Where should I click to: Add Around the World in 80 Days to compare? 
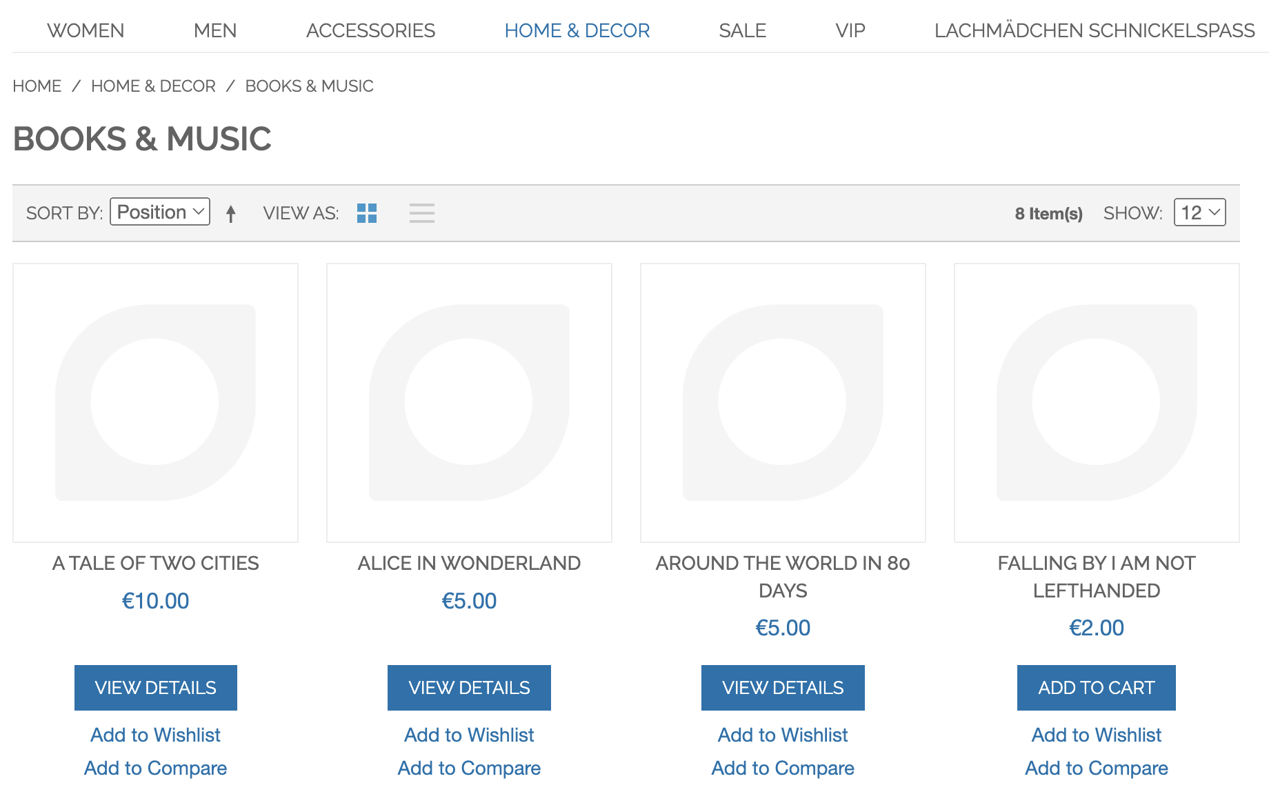tap(783, 768)
